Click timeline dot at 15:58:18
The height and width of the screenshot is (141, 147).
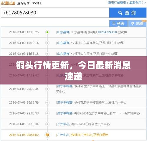click(x=47, y=54)
